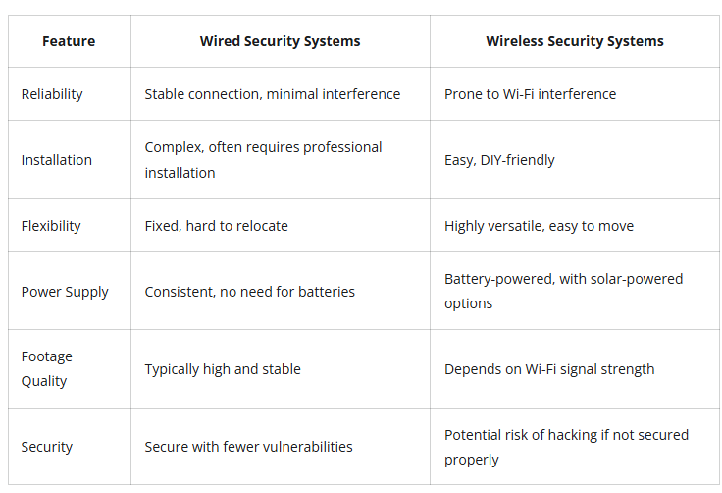Viewport: 722px width, 493px height.
Task: Click the Power Supply row label
Action: [65, 292]
